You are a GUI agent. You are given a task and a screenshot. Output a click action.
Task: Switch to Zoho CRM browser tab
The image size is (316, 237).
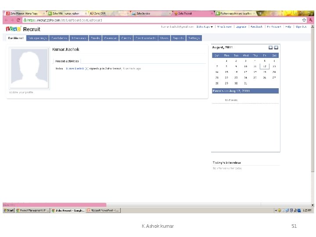pyautogui.click(x=109, y=13)
